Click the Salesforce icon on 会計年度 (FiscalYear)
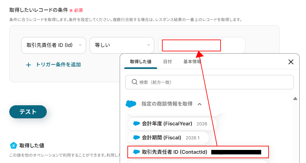Viewport: 306px width, 163px height. (x=136, y=123)
